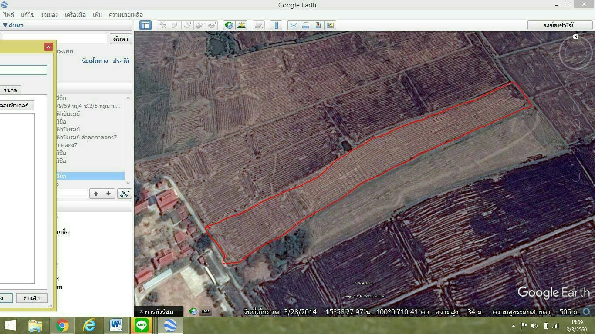Image resolution: width=595 pixels, height=334 pixels.
Task: Click the รับเส้นทาง directions link
Action: tap(95, 61)
